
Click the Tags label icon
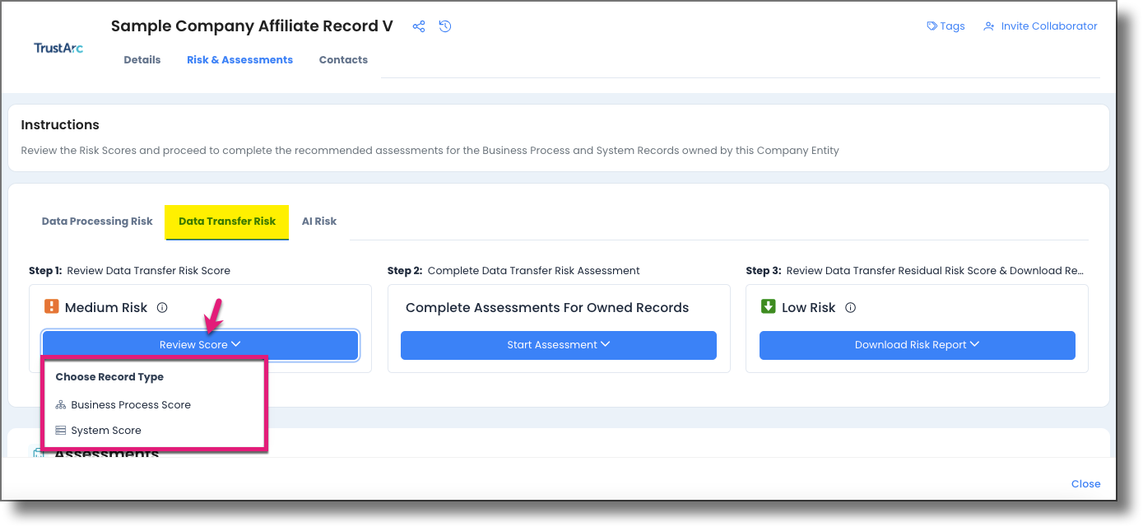932,26
